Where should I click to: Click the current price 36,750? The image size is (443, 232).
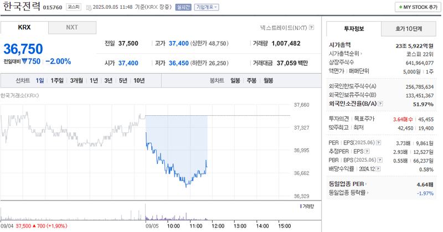pos(23,49)
